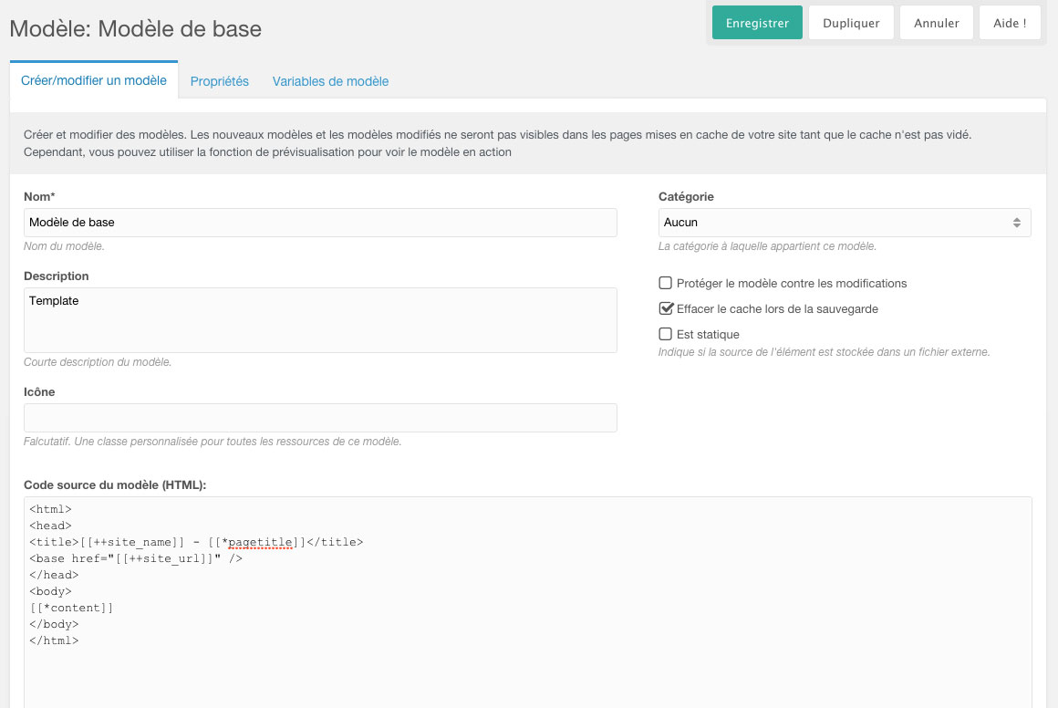Select Créer/modifier un modèle tab
Image resolution: width=1058 pixels, height=708 pixels.
pyautogui.click(x=94, y=80)
